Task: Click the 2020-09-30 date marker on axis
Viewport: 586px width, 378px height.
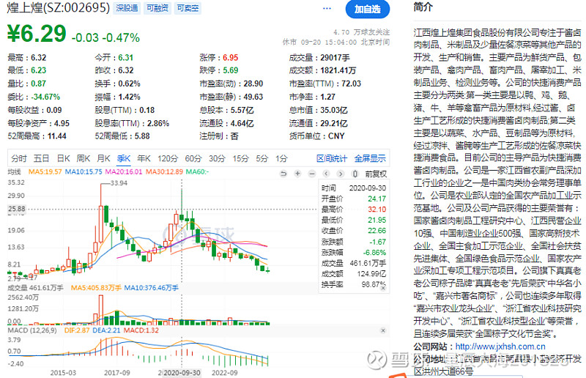Action: click(182, 373)
